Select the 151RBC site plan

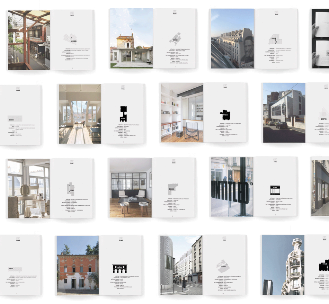pyautogui.click(x=223, y=266)
